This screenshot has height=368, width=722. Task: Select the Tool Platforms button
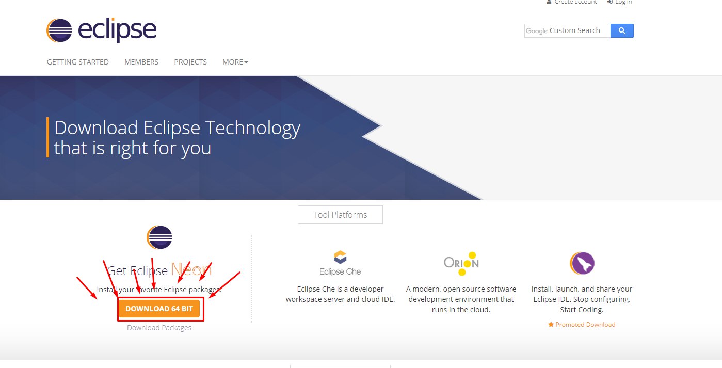340,215
